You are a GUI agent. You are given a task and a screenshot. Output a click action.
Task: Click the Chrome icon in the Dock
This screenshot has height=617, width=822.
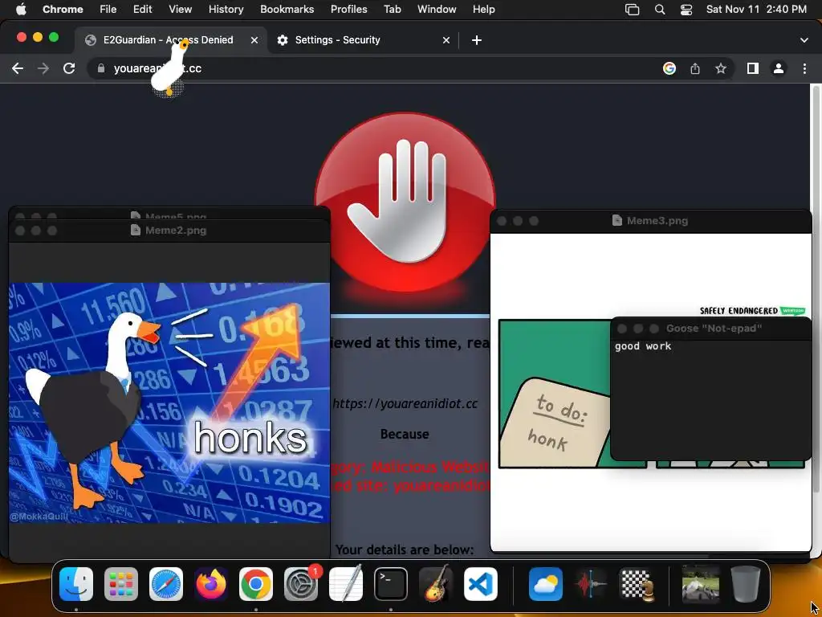point(256,584)
